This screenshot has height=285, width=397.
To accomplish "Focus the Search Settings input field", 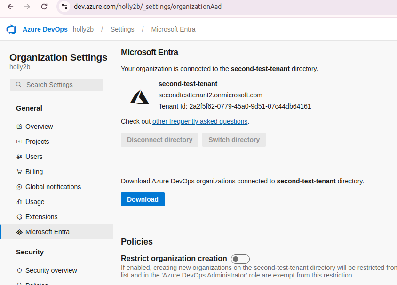I will point(56,85).
